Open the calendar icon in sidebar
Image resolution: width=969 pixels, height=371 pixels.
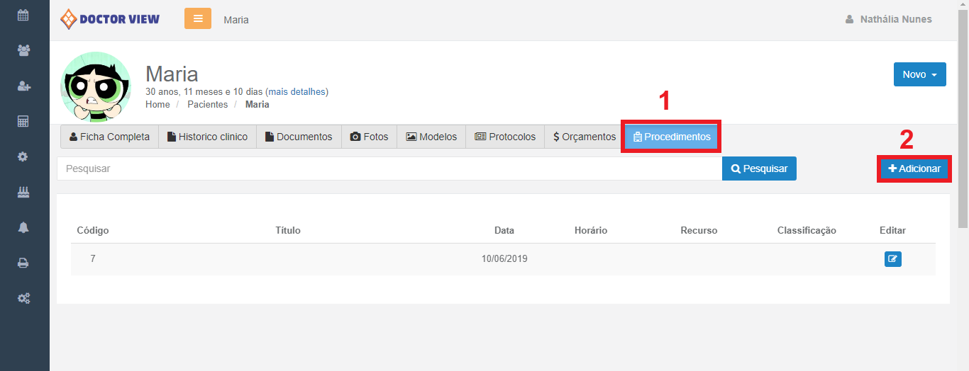(23, 15)
